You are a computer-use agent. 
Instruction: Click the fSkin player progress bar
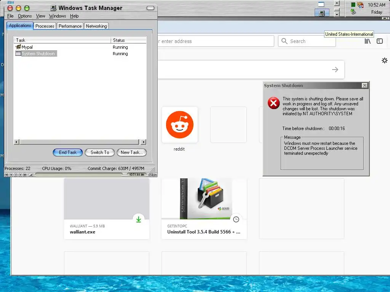[x=79, y=175]
